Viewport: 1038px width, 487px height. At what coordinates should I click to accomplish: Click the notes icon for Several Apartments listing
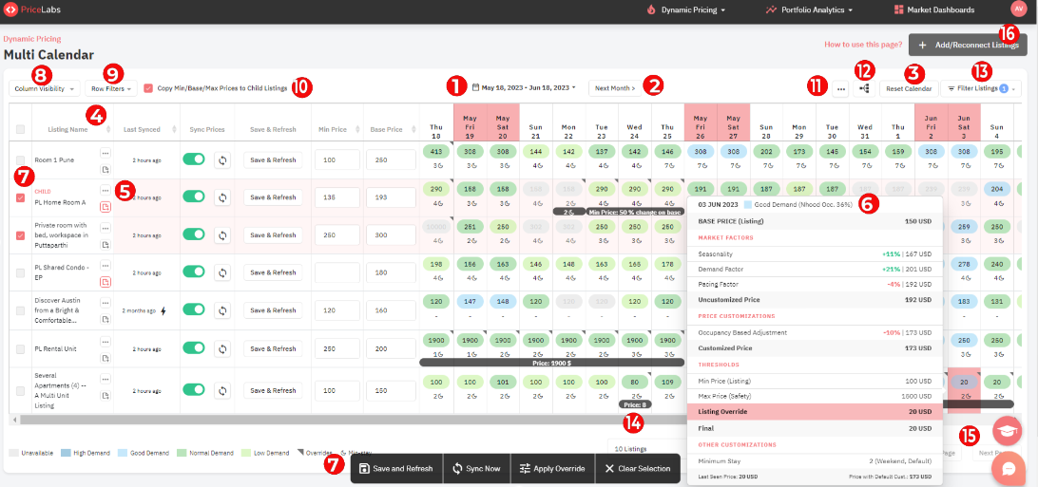click(106, 396)
